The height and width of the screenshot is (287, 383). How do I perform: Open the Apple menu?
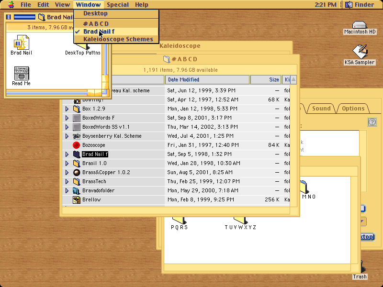click(11, 5)
